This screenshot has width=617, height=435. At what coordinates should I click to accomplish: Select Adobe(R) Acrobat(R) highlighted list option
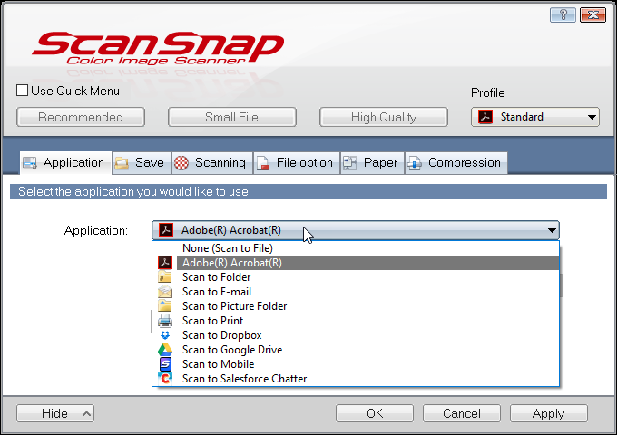(x=356, y=263)
